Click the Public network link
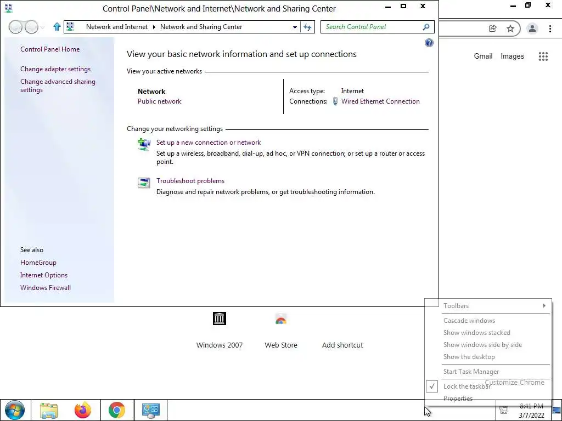The image size is (562, 421). coord(160,101)
